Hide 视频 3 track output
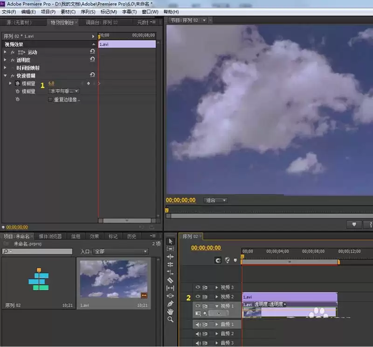The height and width of the screenshot is (347, 373). pos(198,287)
